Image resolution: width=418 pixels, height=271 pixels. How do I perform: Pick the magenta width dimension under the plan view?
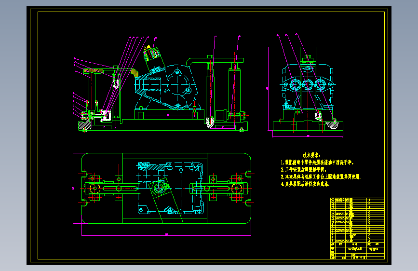click(166, 235)
